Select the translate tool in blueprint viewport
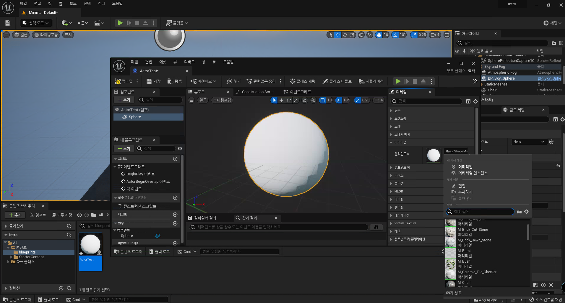The image size is (565, 303). pyautogui.click(x=281, y=100)
